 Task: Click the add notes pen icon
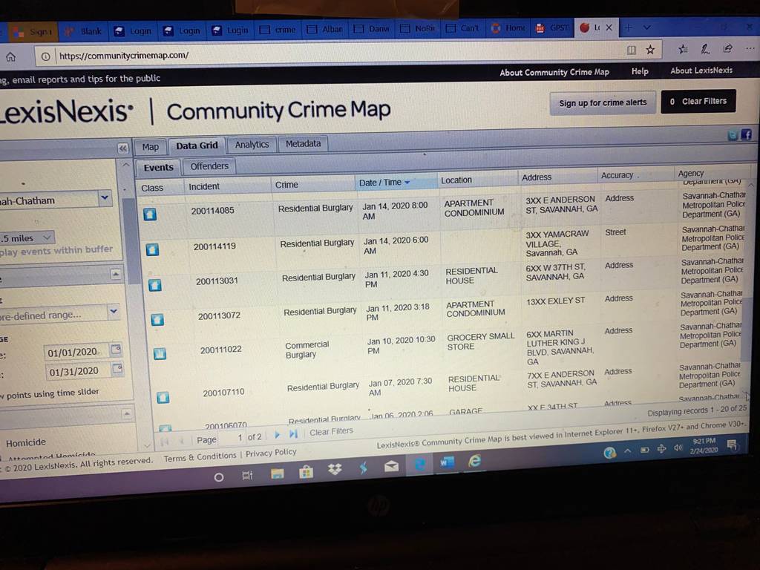pos(705,48)
